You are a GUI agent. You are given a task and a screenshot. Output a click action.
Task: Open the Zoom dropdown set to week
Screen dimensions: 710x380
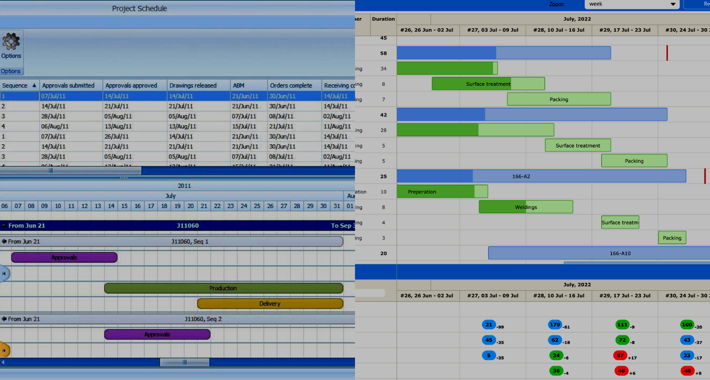(x=631, y=4)
